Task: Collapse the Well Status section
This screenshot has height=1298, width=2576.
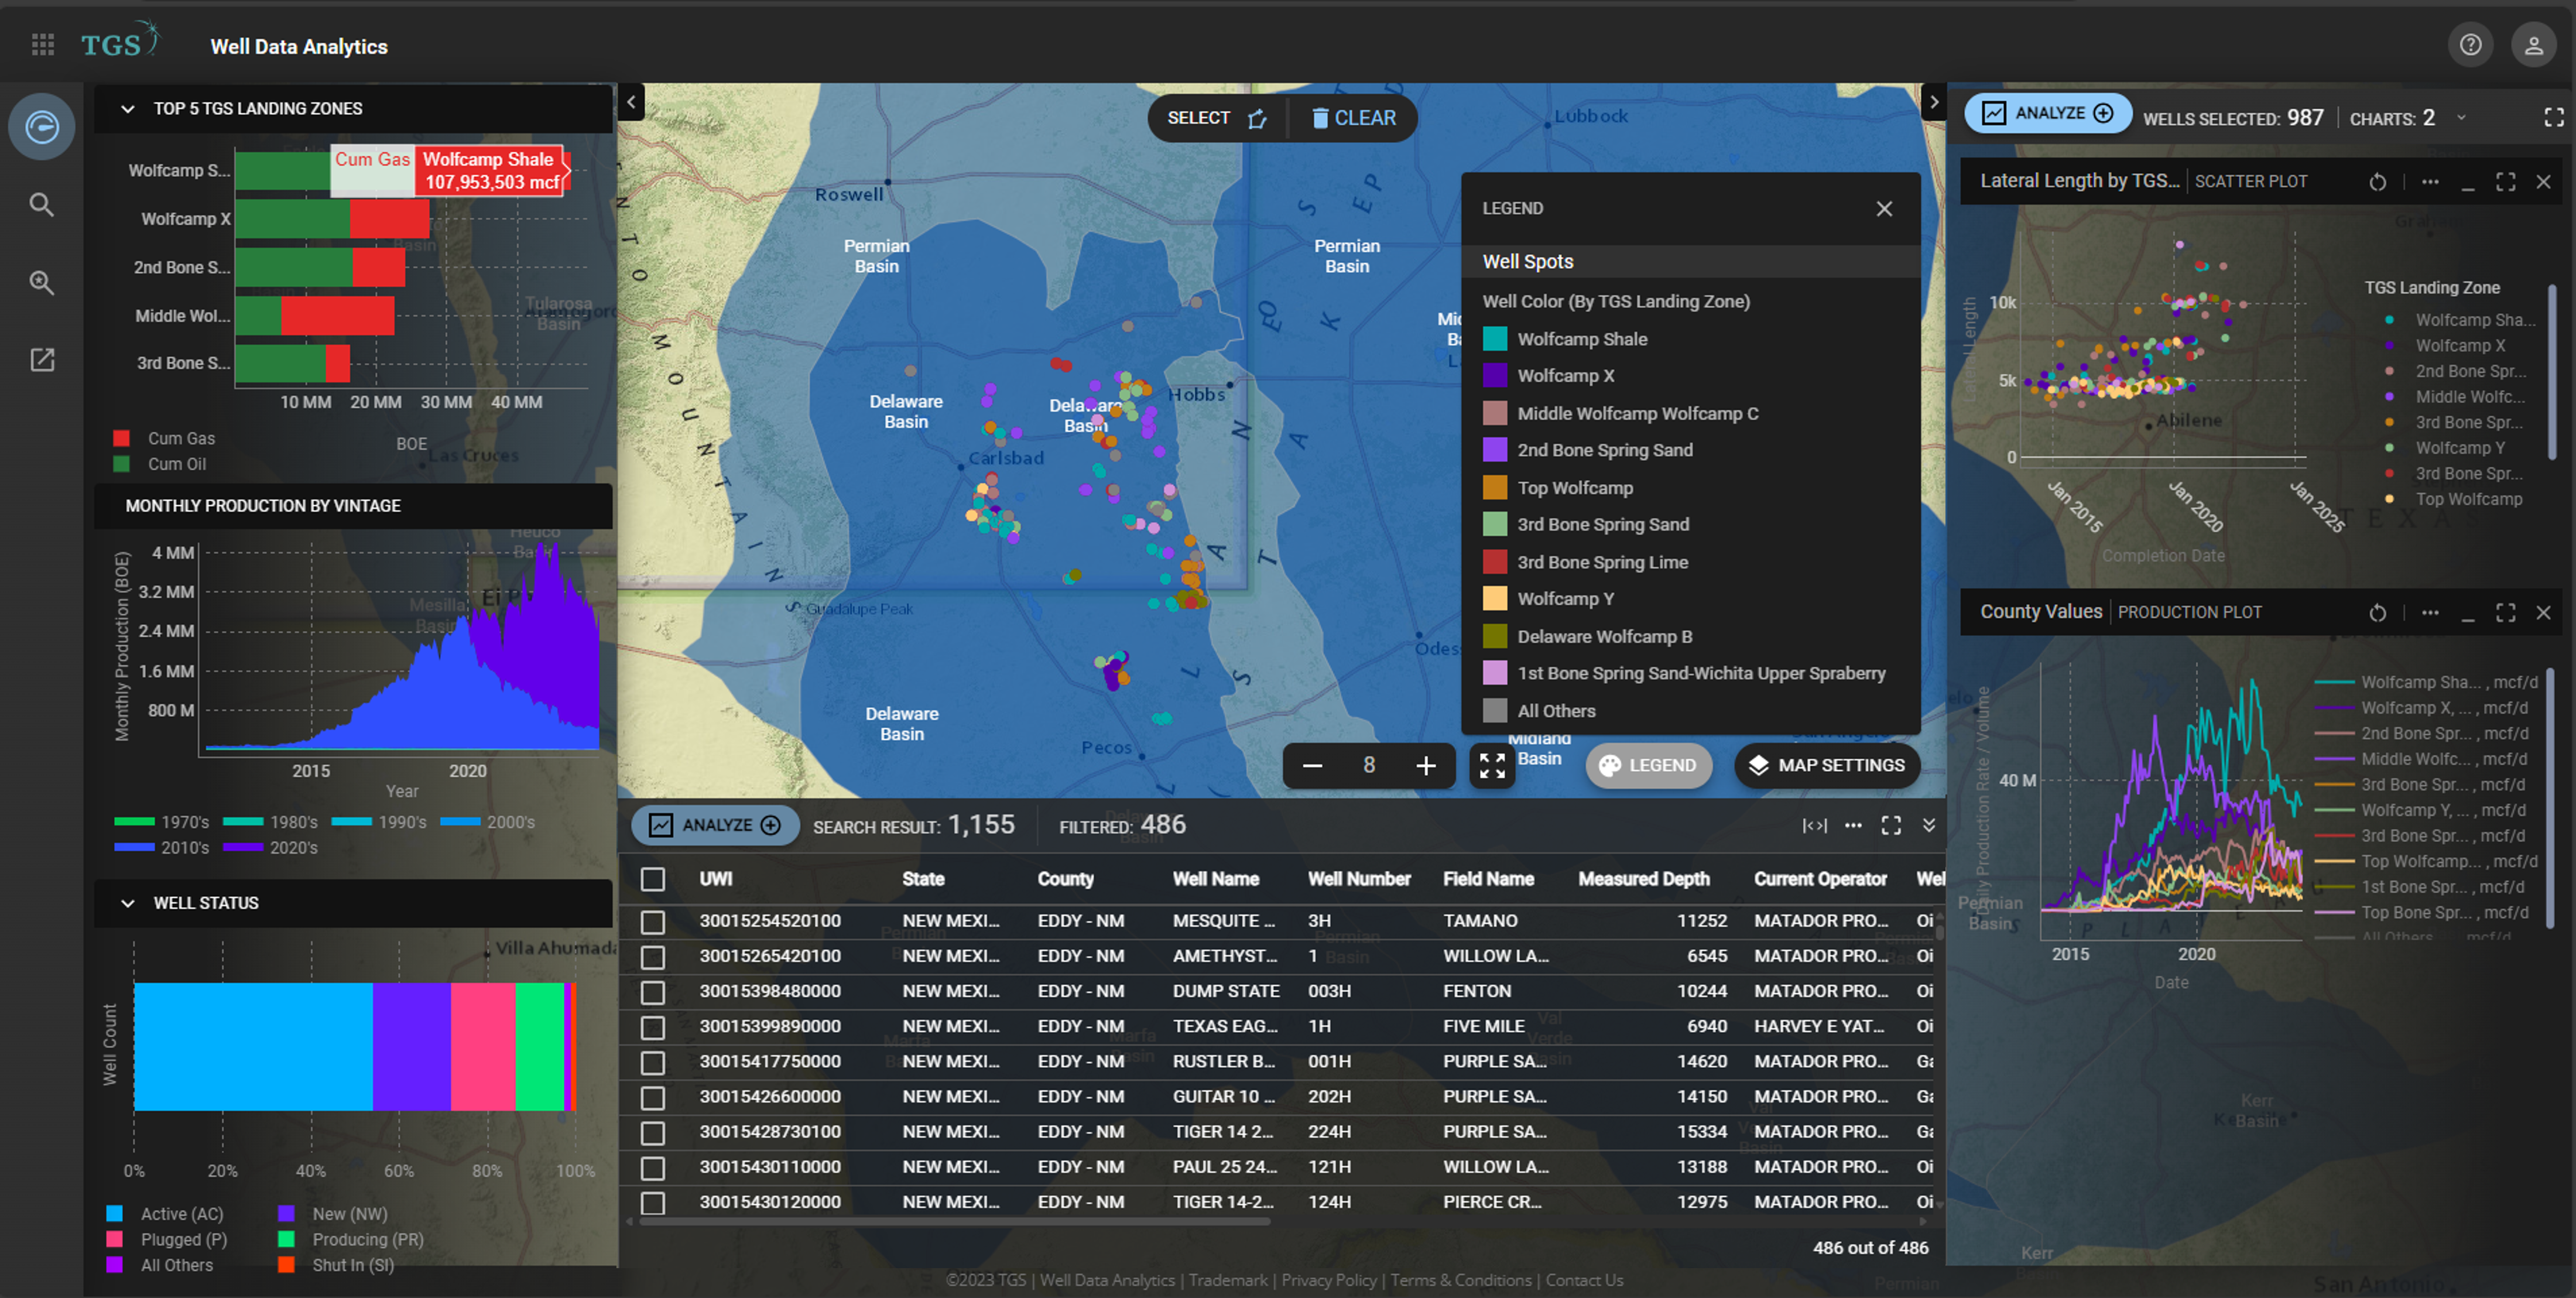Action: pos(127,903)
